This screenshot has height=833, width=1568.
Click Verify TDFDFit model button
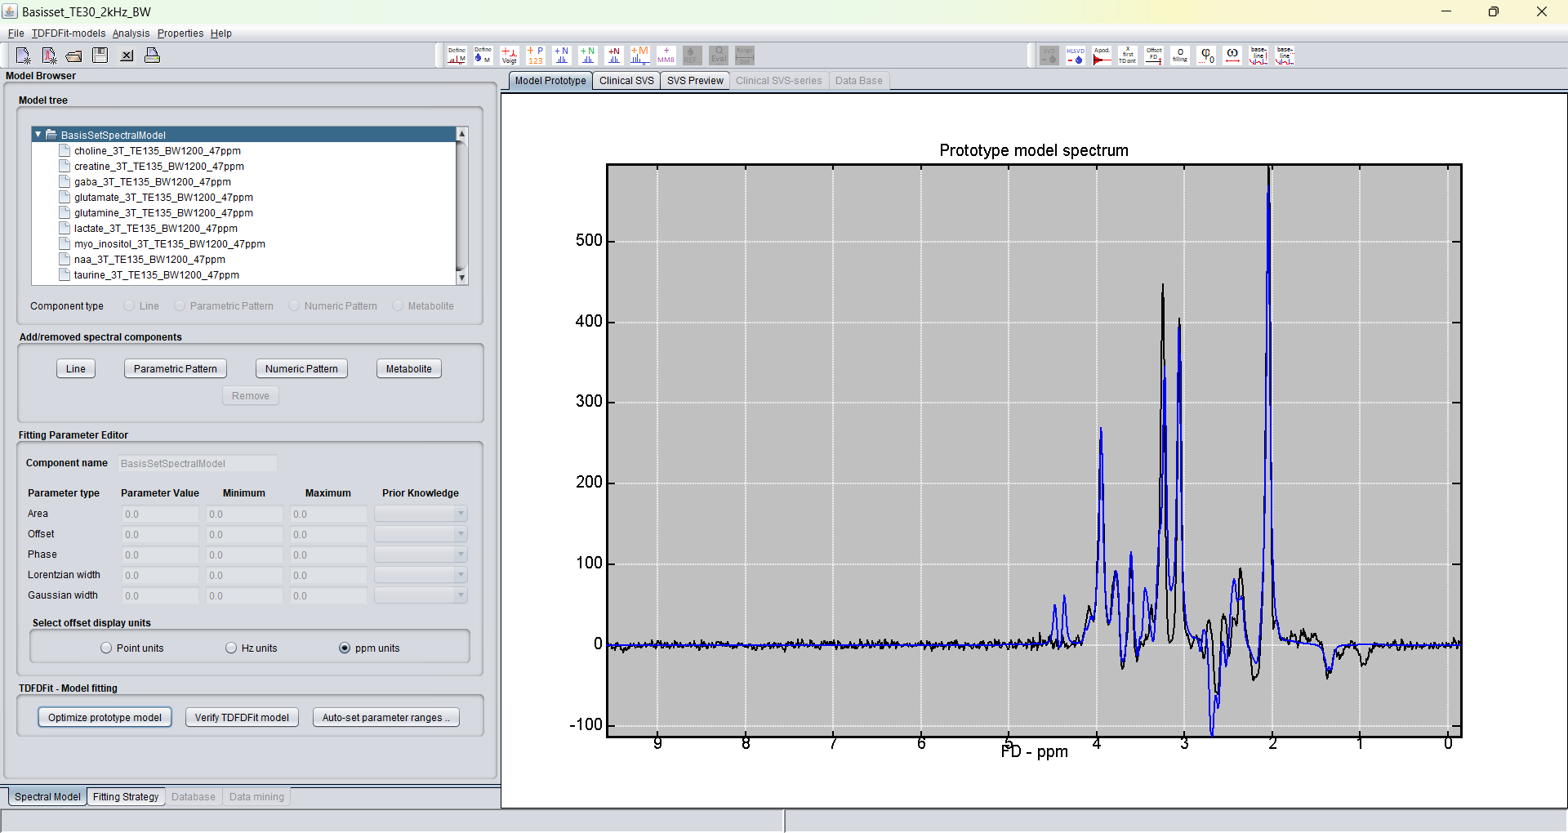pos(242,718)
